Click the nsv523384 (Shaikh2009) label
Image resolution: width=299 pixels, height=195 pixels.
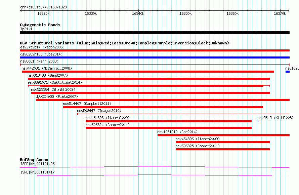53,89
